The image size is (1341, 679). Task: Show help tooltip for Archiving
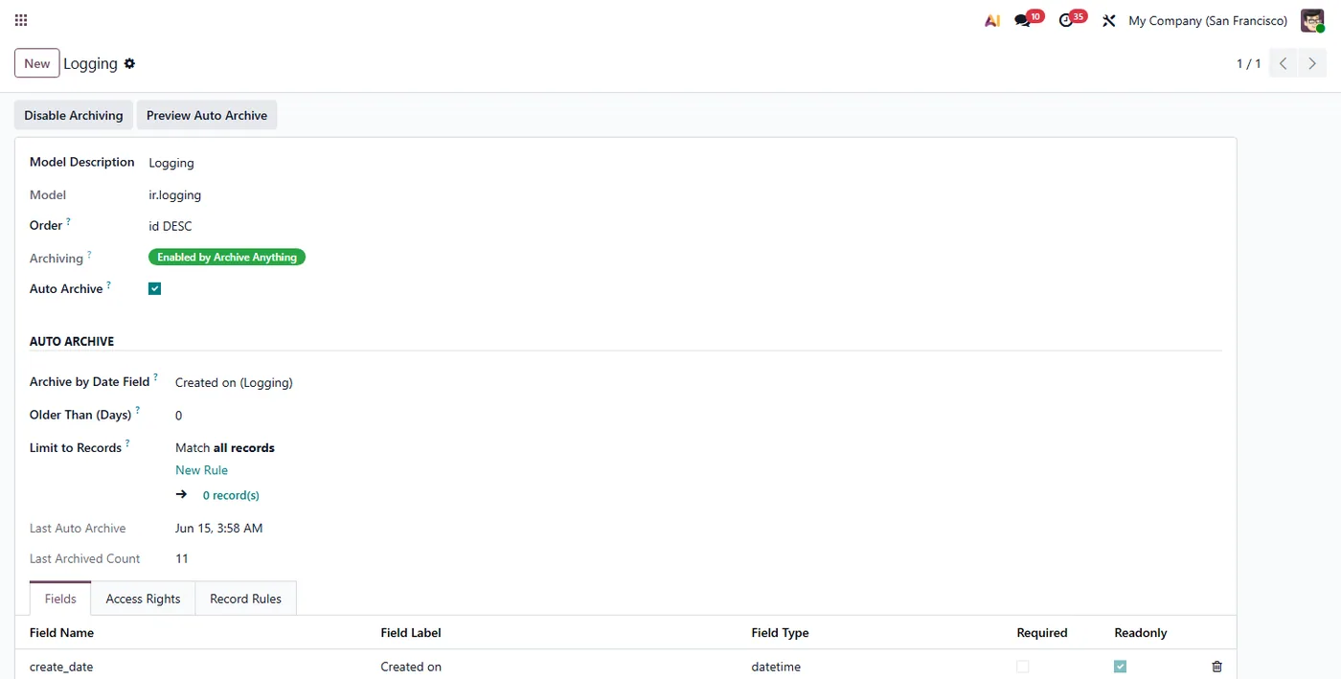click(89, 255)
